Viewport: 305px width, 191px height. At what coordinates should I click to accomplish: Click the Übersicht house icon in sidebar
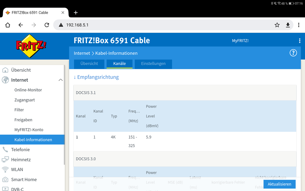click(x=5, y=70)
